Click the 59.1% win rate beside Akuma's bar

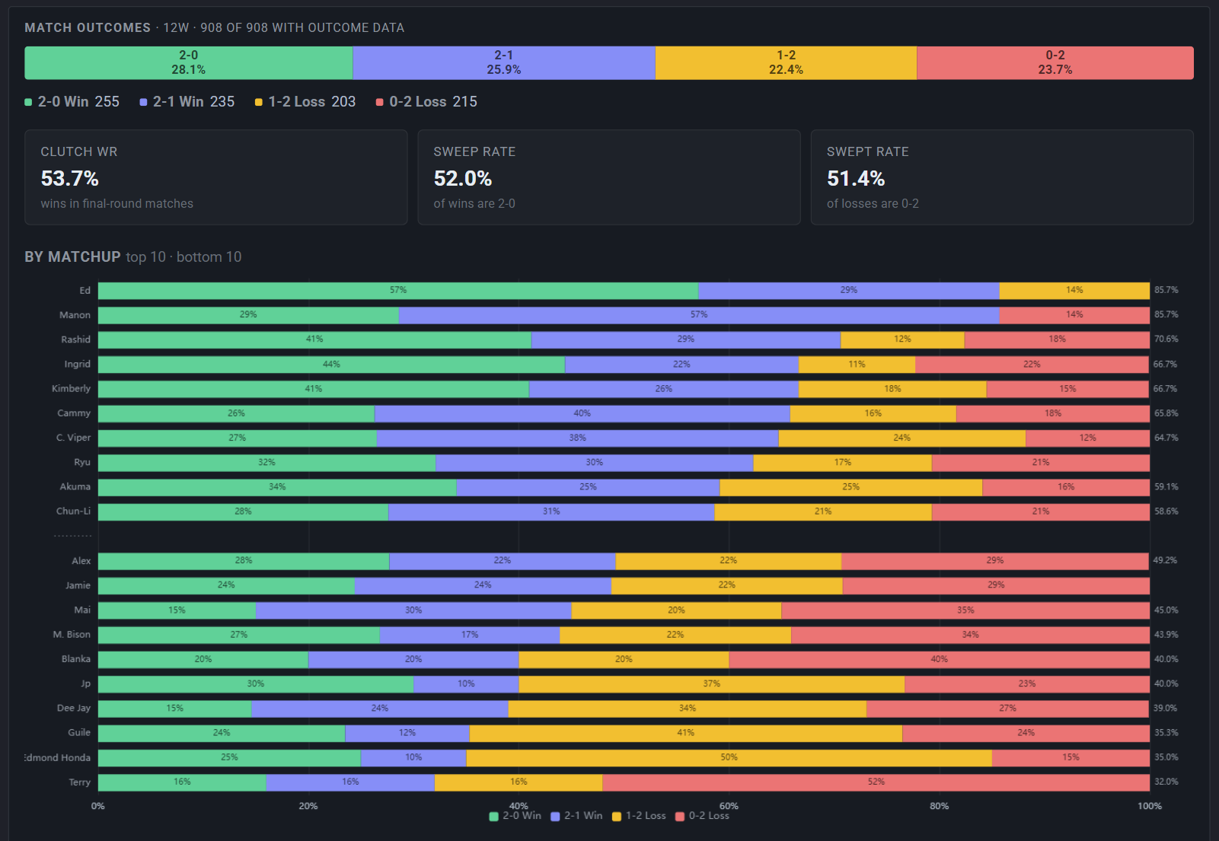1166,486
